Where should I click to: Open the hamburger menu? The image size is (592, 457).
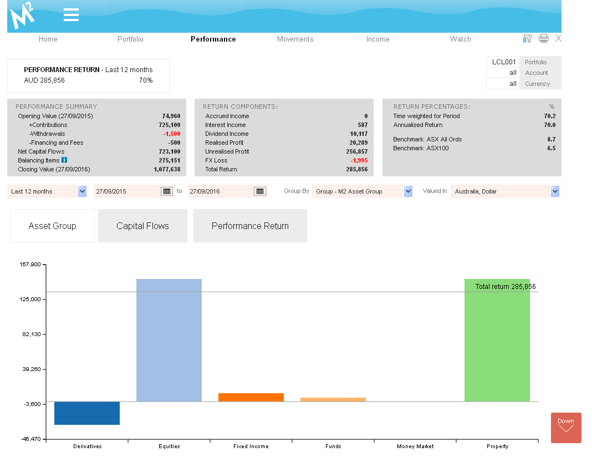click(71, 15)
